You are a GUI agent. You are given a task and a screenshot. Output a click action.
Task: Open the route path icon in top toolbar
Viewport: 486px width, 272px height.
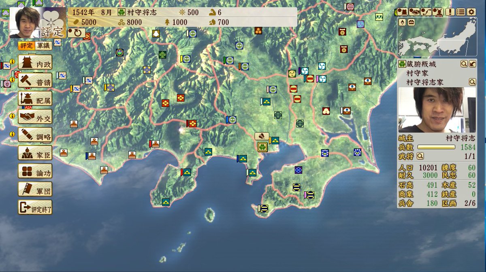(425, 12)
